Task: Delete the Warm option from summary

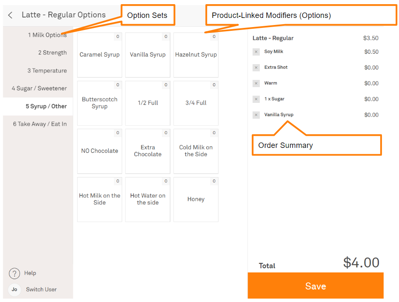Action: pos(256,83)
